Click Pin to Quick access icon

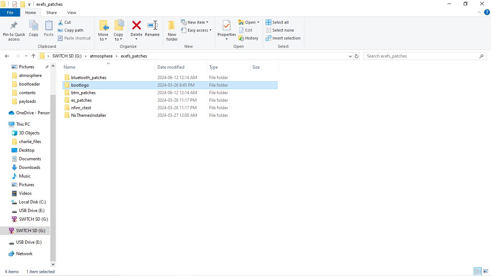(14, 26)
